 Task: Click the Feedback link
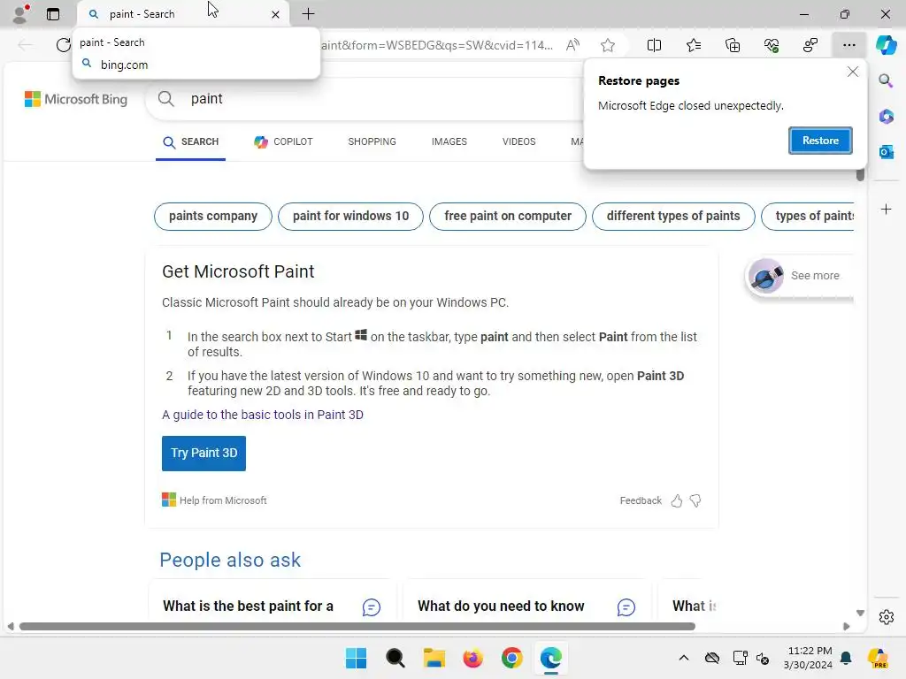[641, 500]
